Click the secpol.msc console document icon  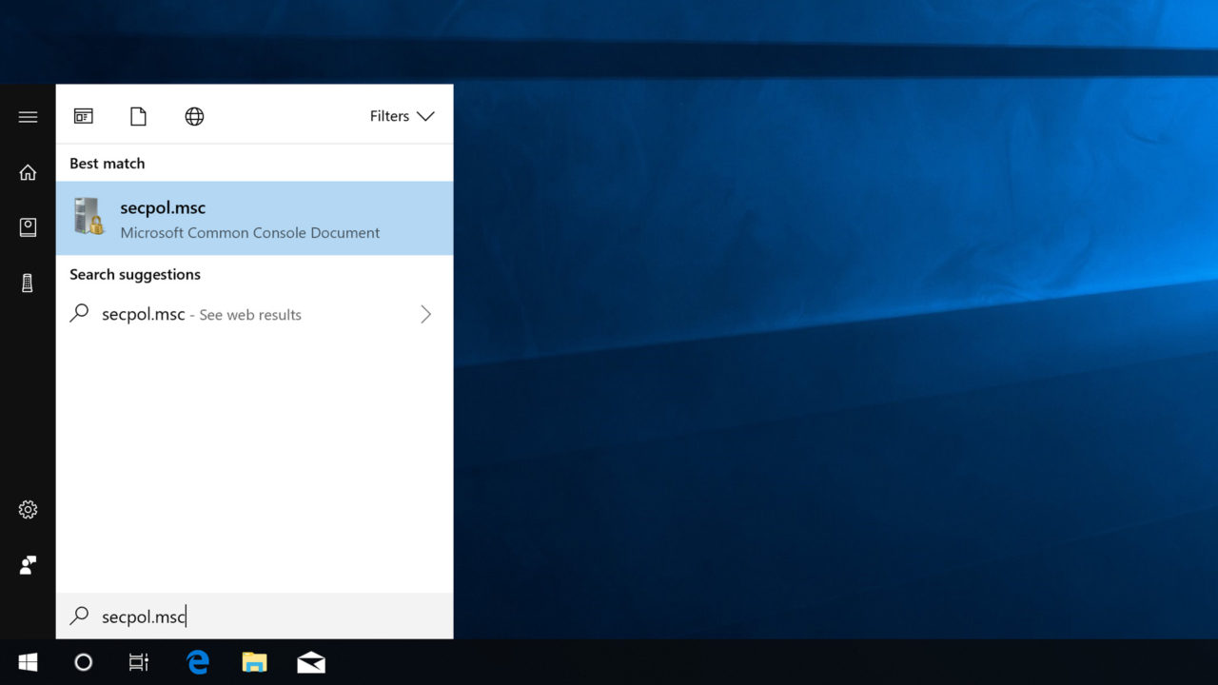(88, 217)
